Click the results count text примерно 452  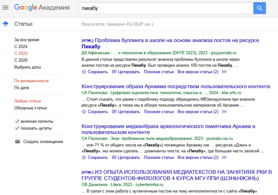(120, 24)
